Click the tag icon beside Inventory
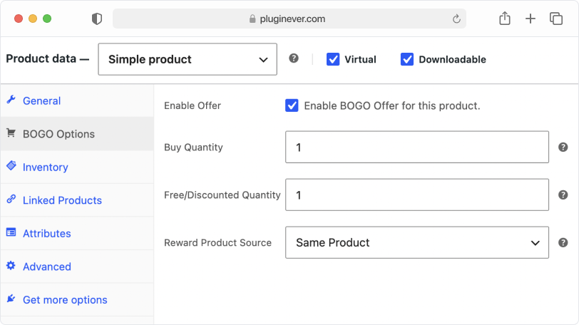Viewport: 579px width, 325px height. [11, 165]
